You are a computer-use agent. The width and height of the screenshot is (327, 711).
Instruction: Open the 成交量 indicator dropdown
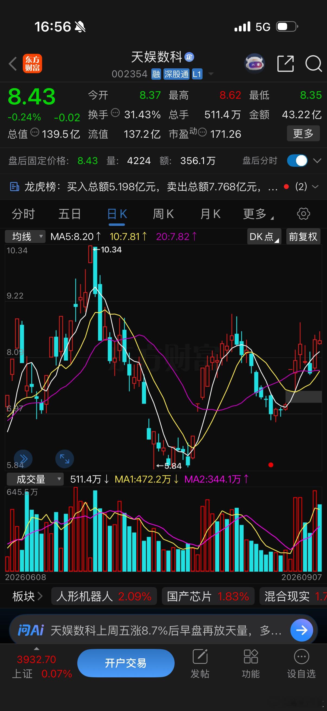click(35, 479)
